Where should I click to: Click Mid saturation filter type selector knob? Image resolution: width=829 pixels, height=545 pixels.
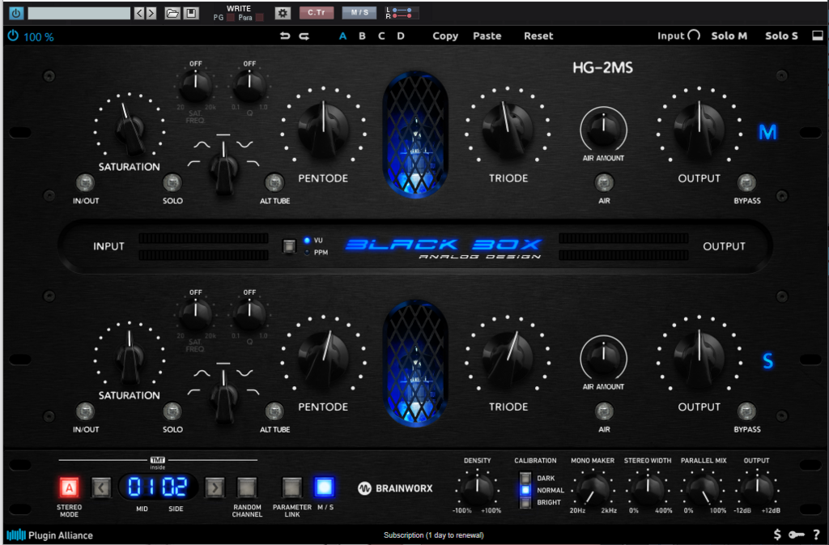[x=223, y=168]
